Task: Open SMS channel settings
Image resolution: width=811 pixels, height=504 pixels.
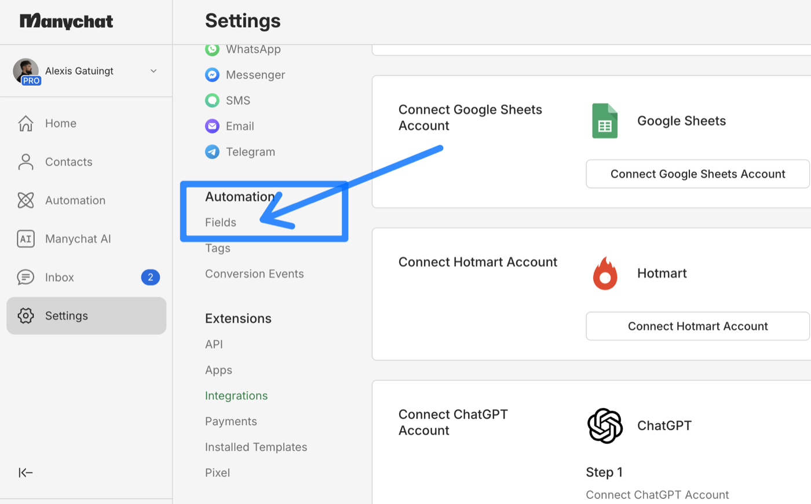Action: tap(238, 101)
